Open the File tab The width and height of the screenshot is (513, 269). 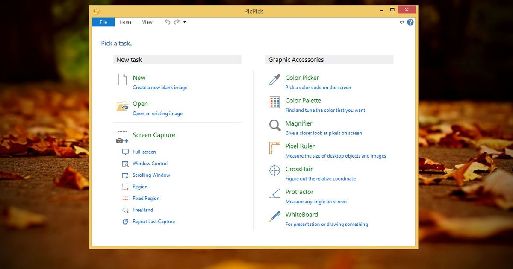[103, 22]
